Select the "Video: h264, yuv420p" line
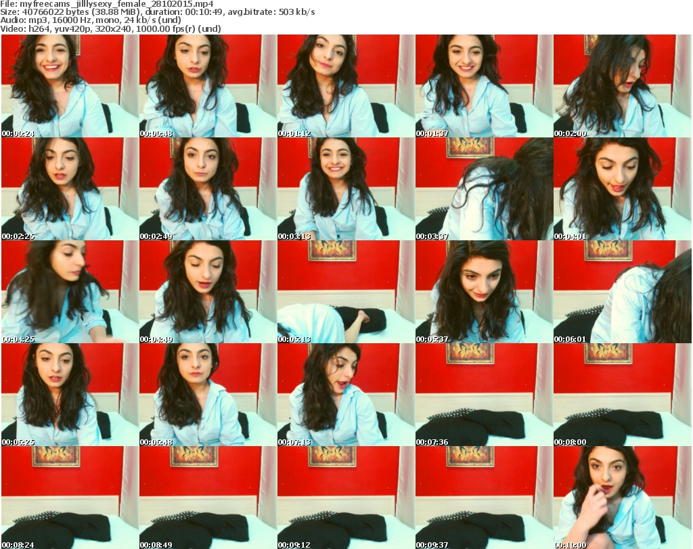The image size is (693, 549). tap(110, 28)
